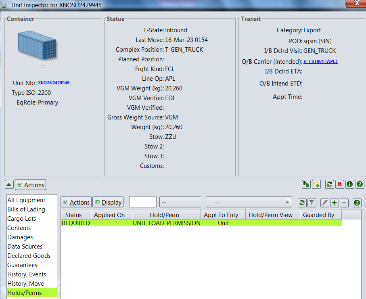Open the wide '--' filter combo box
The image size is (366, 299).
[x=249, y=202]
